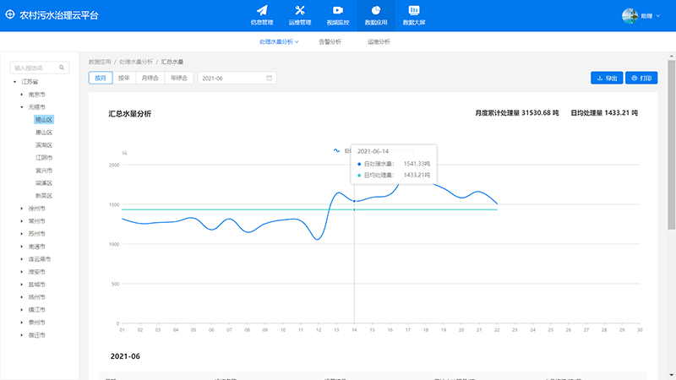This screenshot has width=676, height=380.
Task: Click the platform logo target icon
Action: (10, 15)
